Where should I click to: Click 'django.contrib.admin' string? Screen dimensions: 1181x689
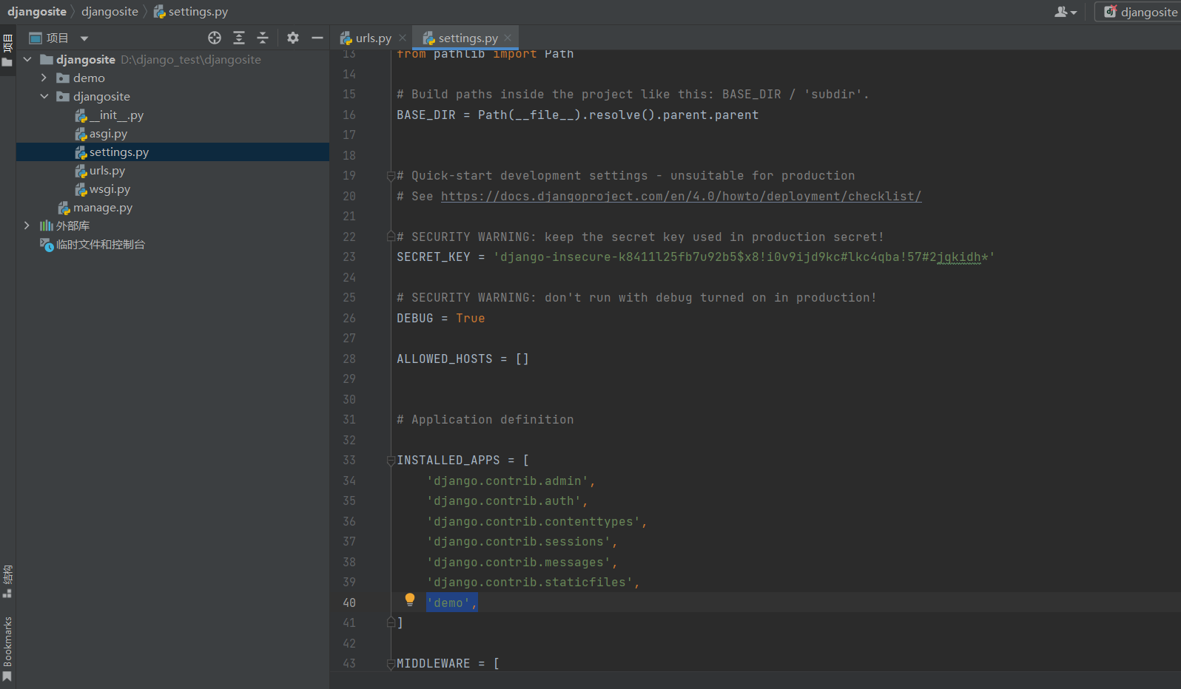coord(508,481)
